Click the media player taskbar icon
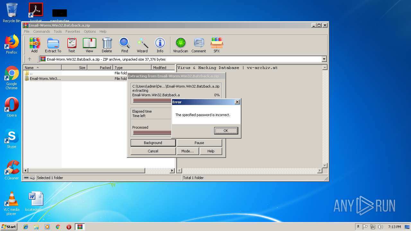This screenshot has width=411, height=231. [47, 227]
